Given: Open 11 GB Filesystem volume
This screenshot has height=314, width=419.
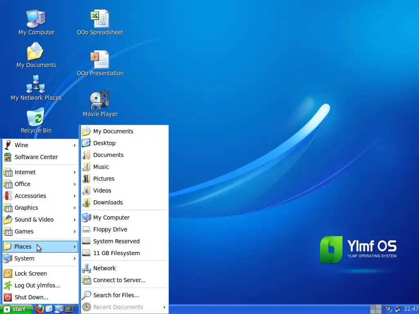Looking at the screenshot, I should point(124,253).
